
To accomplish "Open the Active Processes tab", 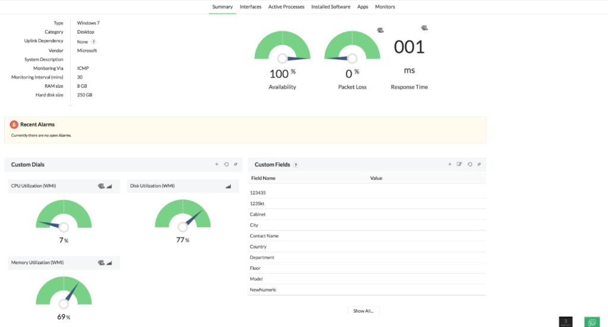I will 286,7.
